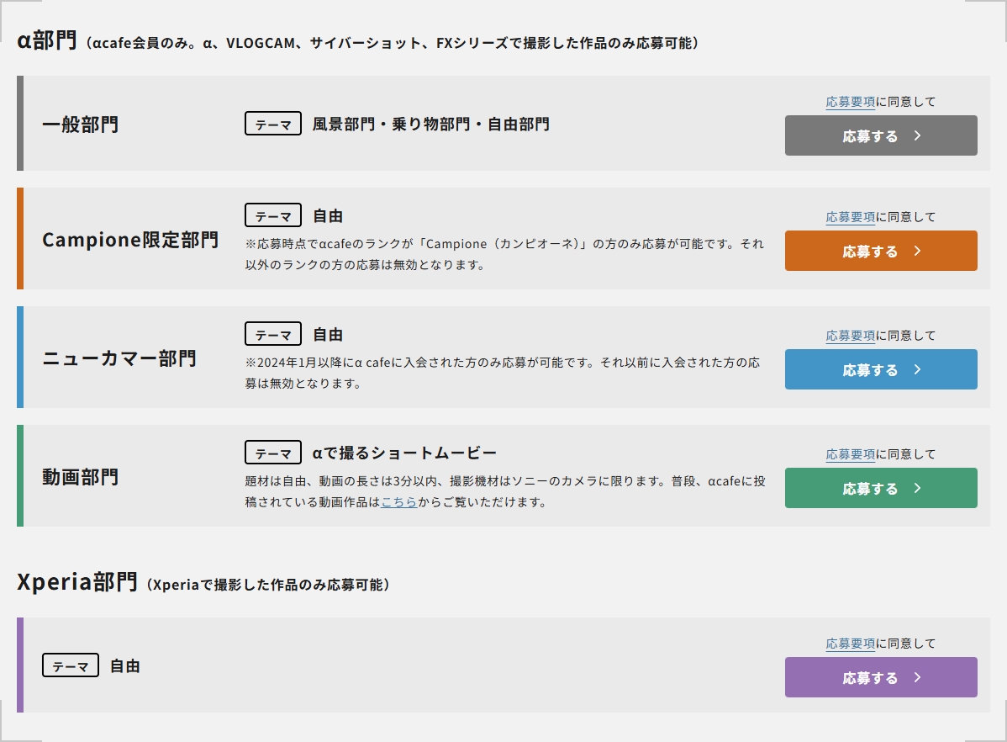1007x742 pixels.
Task: Apply to Campione限定部門 with the orange button
Action: (880, 251)
